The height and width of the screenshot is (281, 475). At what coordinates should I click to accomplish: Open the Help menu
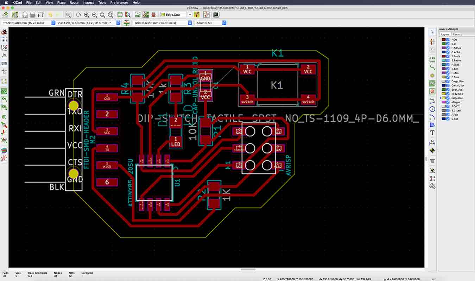pos(136,2)
